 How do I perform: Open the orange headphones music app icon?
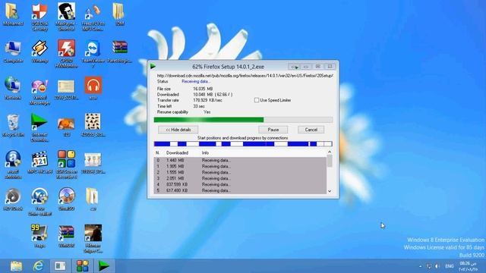pos(93,88)
